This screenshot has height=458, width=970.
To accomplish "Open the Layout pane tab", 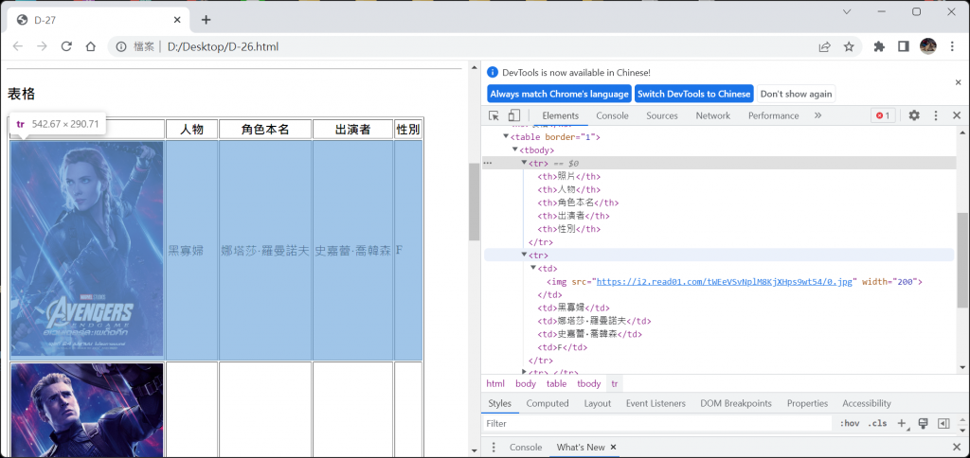I will coord(598,403).
